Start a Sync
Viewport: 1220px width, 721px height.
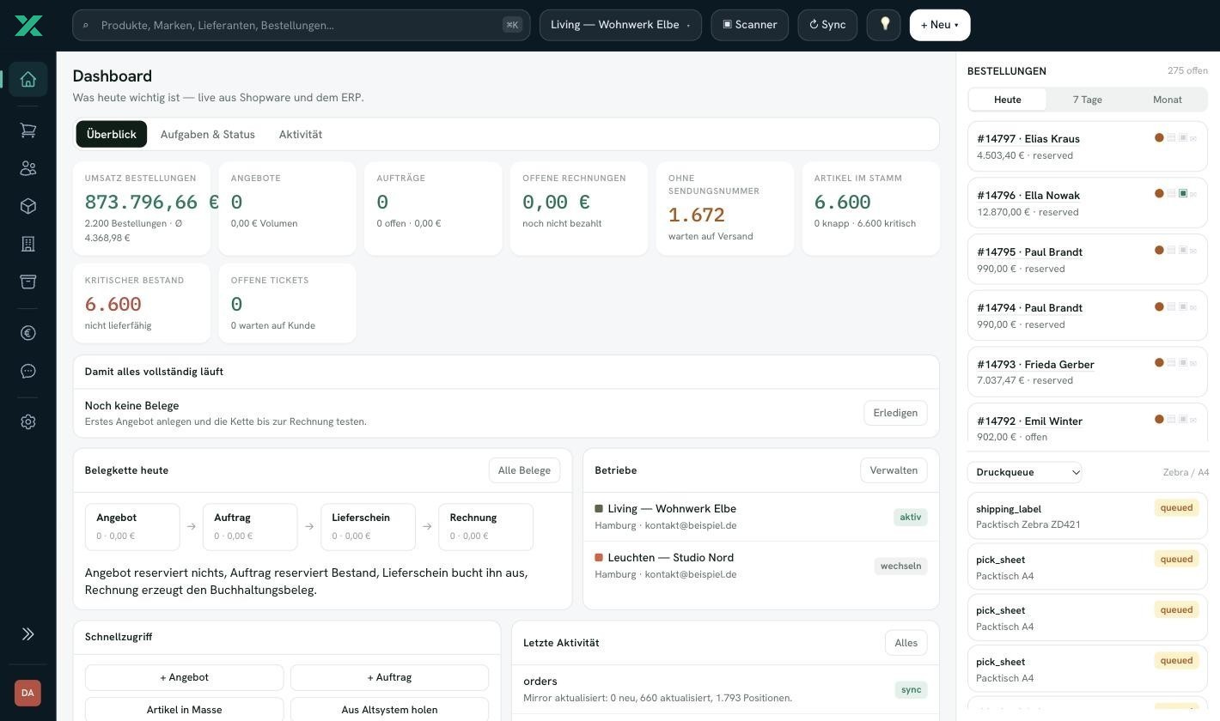(827, 25)
